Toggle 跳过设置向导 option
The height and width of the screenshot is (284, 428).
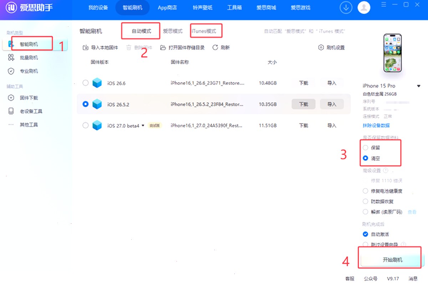[365, 244]
